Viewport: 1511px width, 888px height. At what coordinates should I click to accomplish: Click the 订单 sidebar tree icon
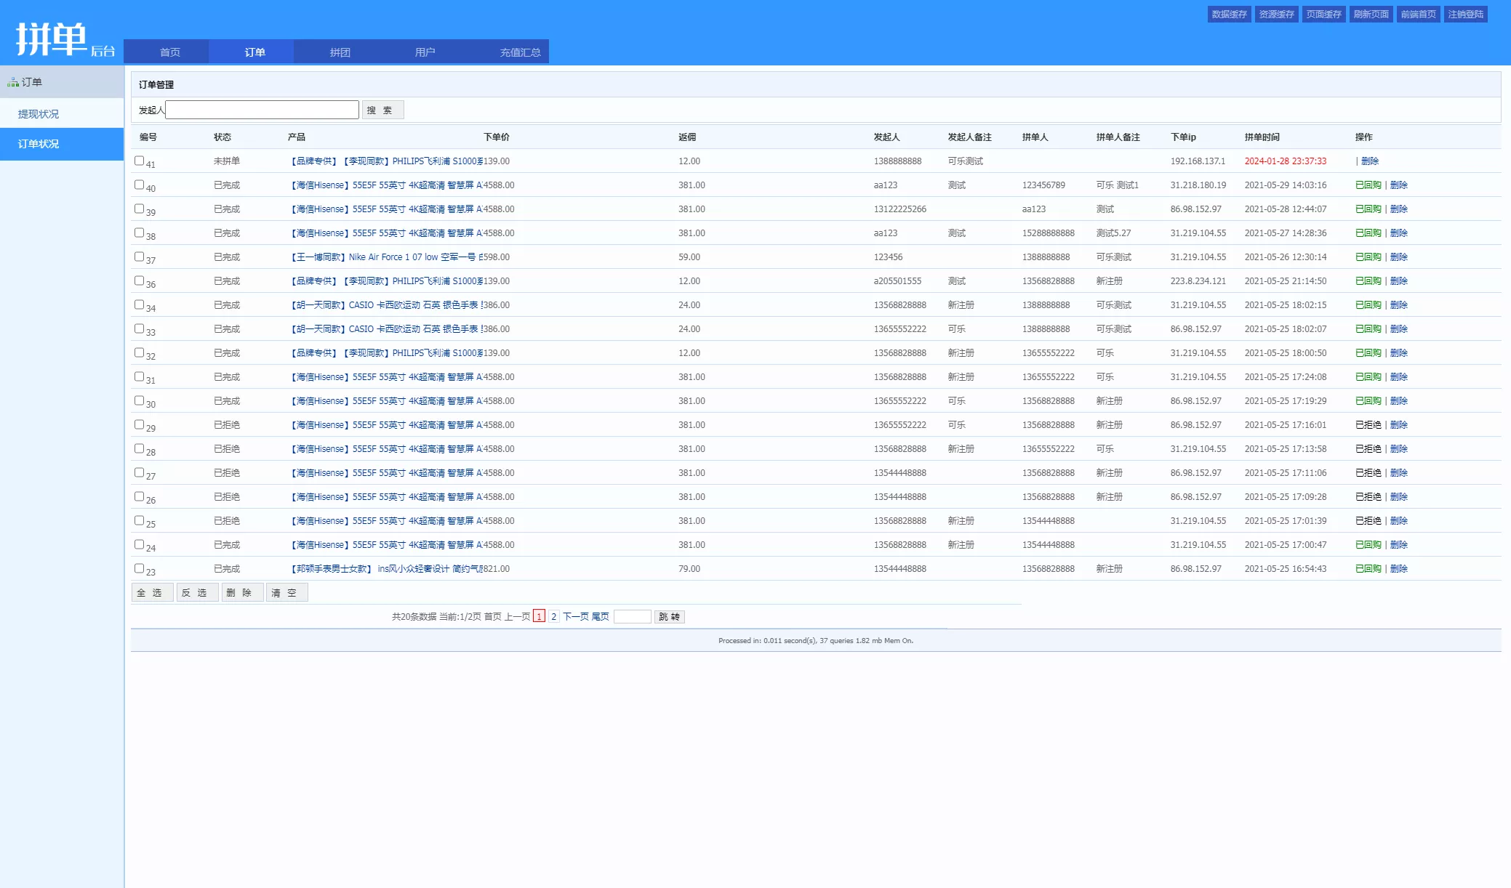13,83
